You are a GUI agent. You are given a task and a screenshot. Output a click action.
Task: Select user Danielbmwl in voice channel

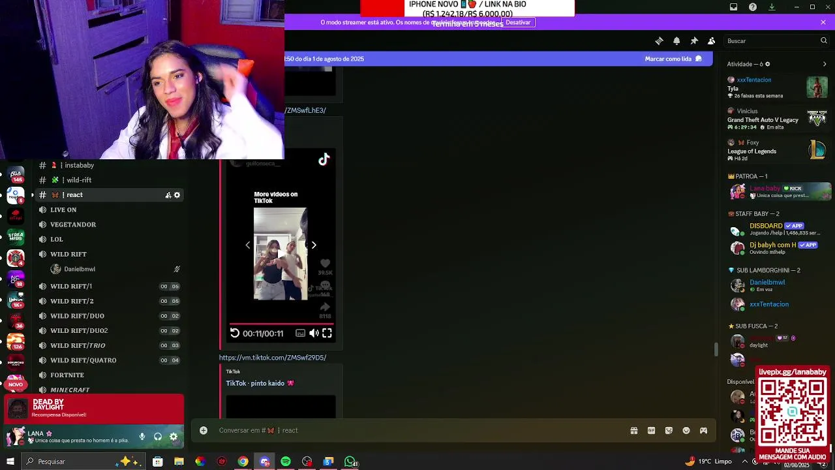(115, 269)
